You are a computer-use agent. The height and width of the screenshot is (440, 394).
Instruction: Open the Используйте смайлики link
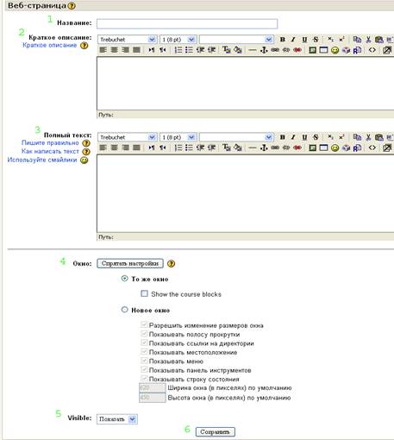42,160
